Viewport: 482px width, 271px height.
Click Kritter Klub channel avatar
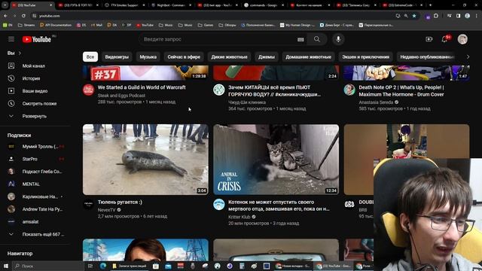coord(219,204)
